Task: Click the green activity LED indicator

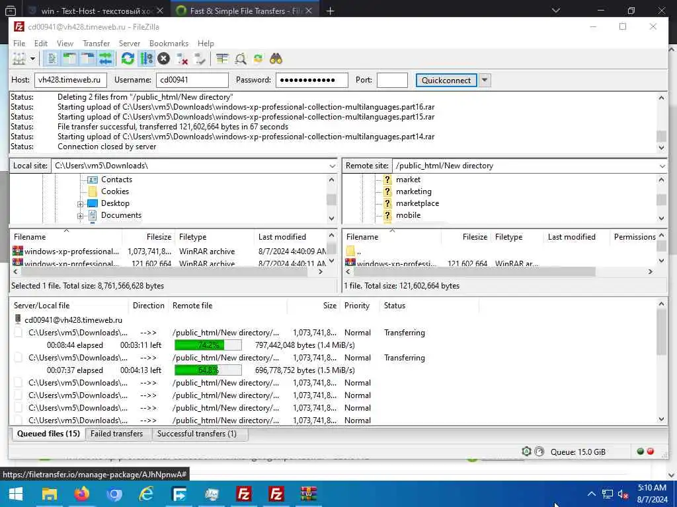Action: pyautogui.click(x=640, y=452)
